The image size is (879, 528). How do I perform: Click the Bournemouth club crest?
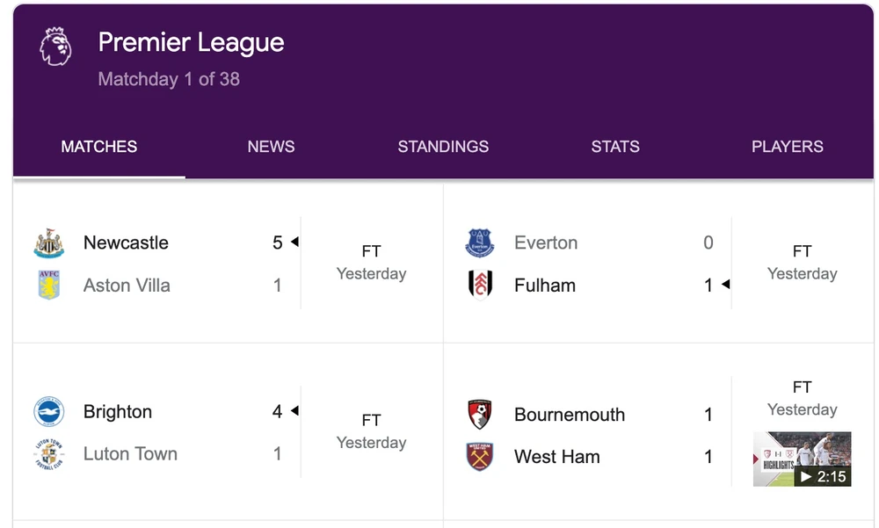click(480, 415)
